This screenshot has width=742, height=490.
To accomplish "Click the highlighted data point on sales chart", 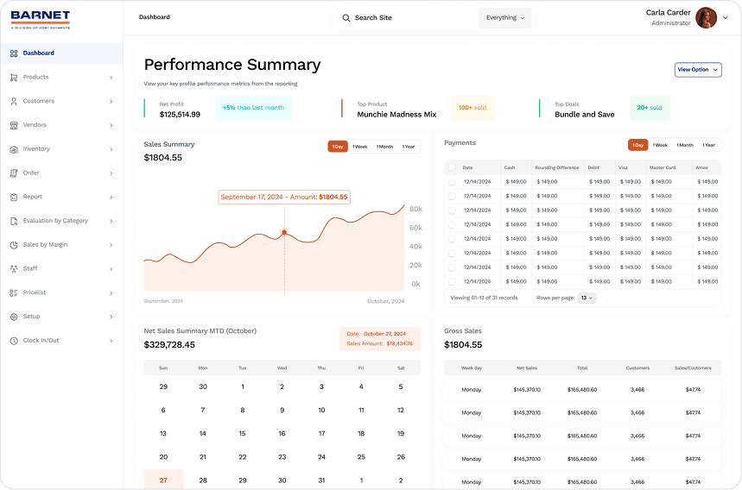I will 284,232.
